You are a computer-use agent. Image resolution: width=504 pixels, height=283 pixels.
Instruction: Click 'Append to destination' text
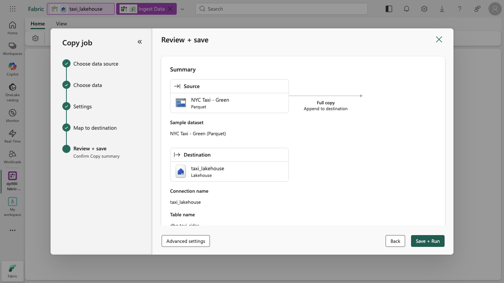[x=326, y=109]
